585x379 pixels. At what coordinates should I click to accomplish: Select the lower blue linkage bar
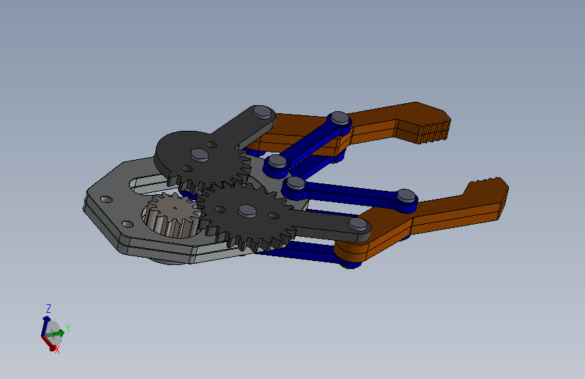click(351, 194)
